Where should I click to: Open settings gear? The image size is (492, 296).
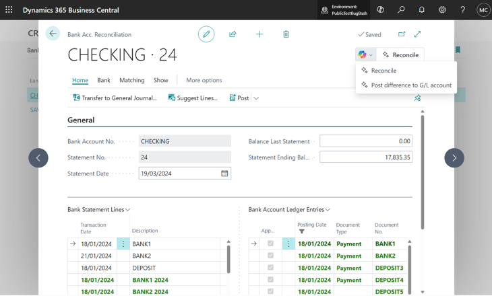[x=442, y=9]
